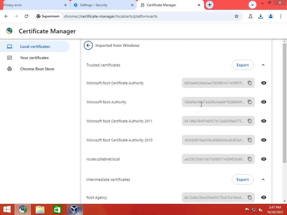
Task: Open VirtualBox from the taskbar
Action: pos(75,209)
